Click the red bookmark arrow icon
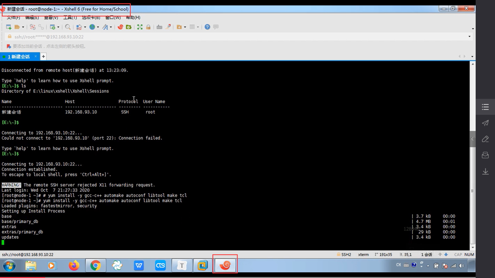 9,46
